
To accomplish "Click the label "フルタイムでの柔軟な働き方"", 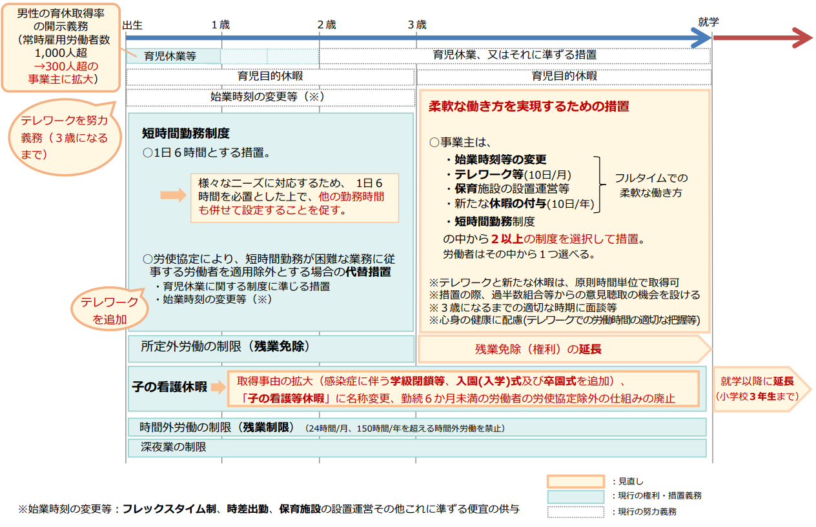I will [x=651, y=185].
